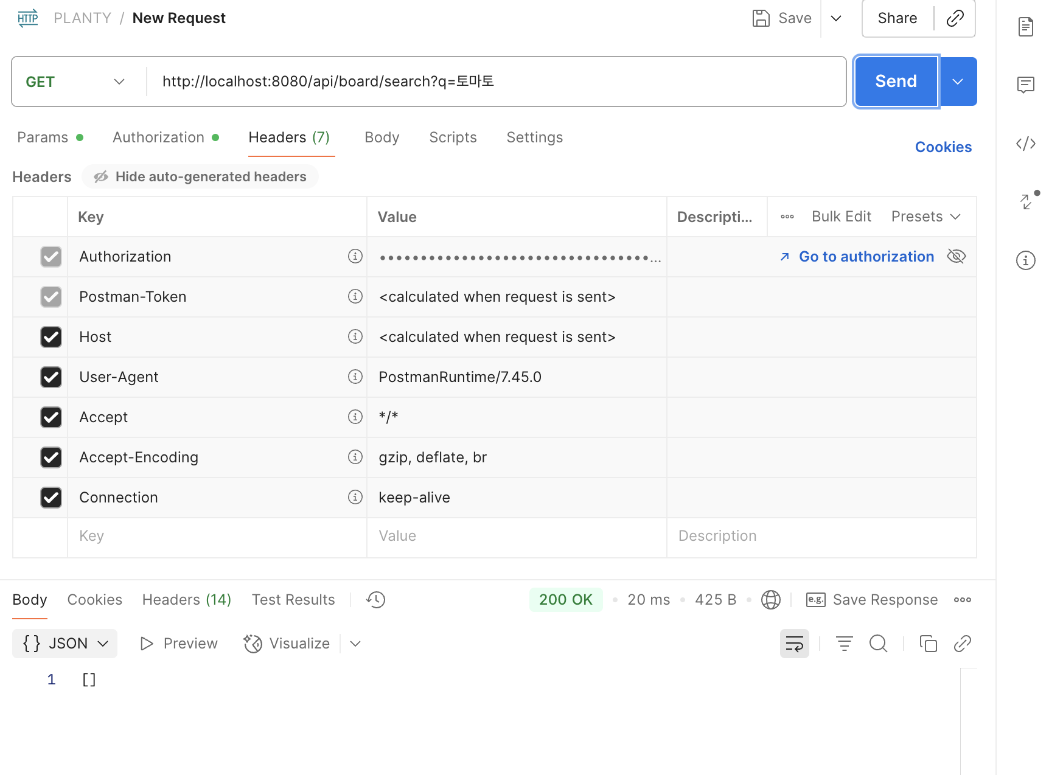
Task: Open the request Info sidebar icon
Action: [x=1026, y=260]
